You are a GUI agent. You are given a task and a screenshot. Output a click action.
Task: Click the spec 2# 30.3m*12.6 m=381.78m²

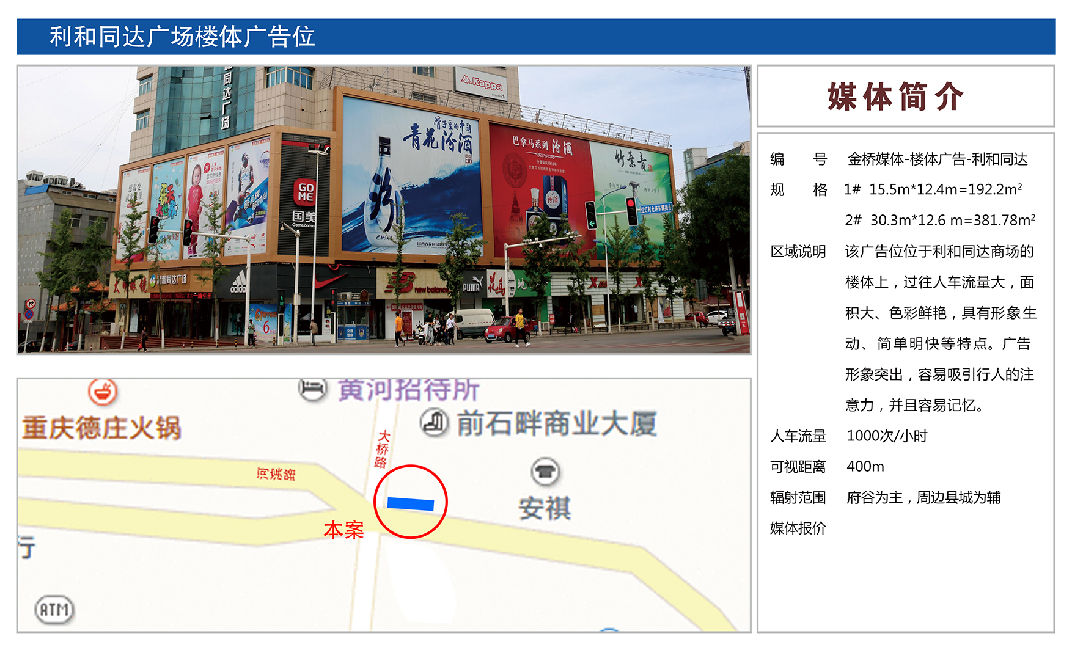coord(940,220)
